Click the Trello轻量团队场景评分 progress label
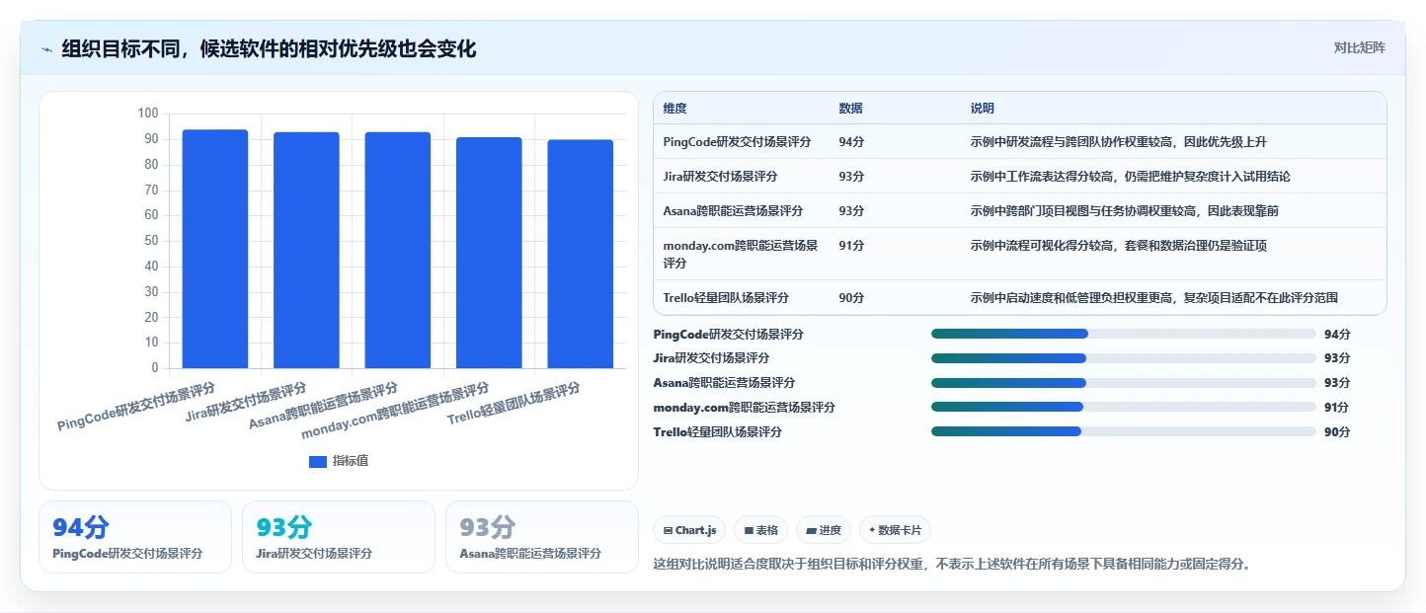Screen dimensions: 1426x613 tap(717, 432)
